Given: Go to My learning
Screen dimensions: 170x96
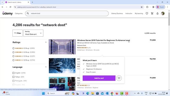Looking at the screenshot, I should click(x=139, y=13).
